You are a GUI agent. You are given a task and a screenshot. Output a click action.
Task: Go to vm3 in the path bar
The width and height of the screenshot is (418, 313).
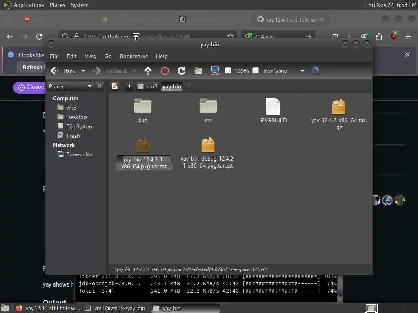click(x=147, y=86)
